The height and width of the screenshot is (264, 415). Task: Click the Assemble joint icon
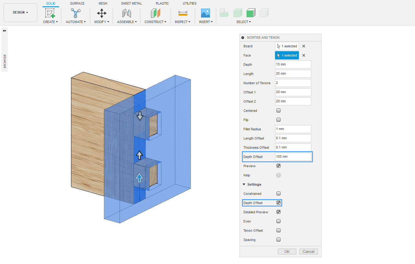pos(127,13)
